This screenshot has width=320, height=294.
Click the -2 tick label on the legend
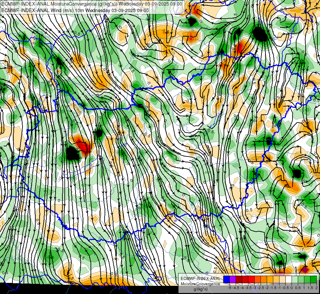coord(267,288)
